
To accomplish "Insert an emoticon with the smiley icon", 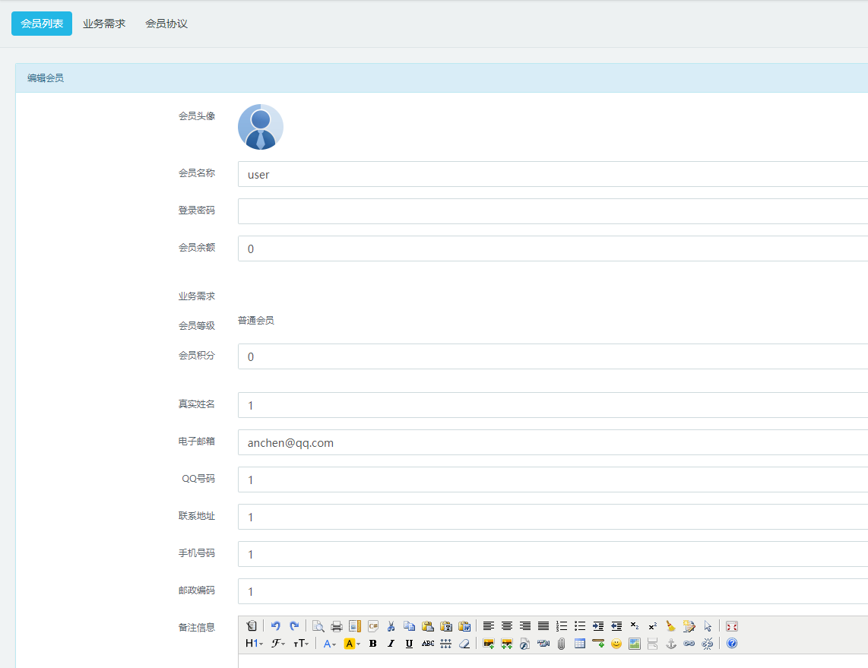I will (616, 644).
